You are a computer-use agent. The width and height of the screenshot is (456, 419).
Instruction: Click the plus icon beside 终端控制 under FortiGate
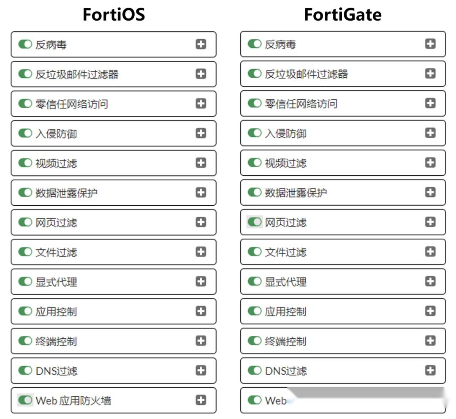coord(431,340)
